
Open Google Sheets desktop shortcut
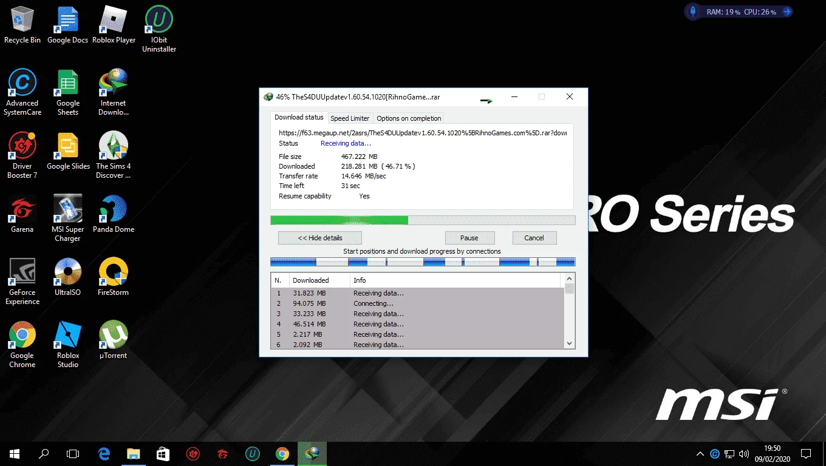click(68, 92)
